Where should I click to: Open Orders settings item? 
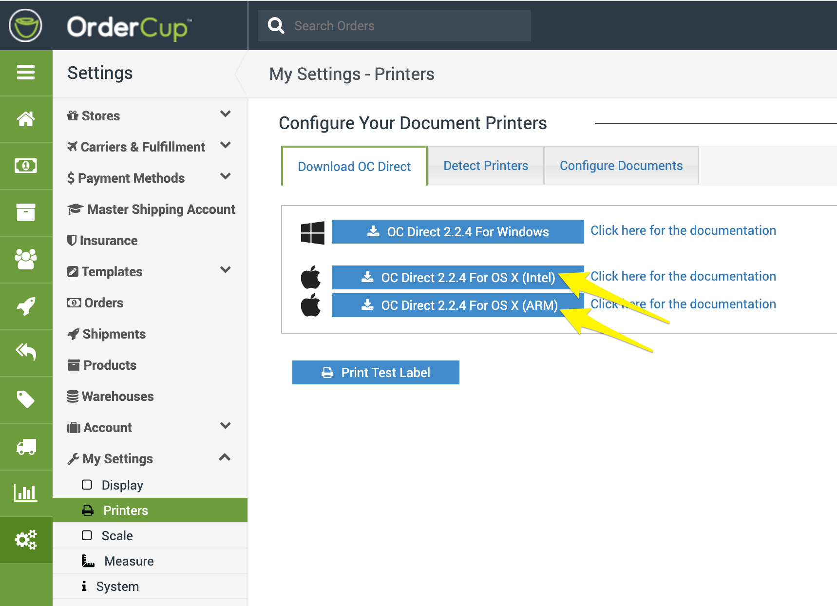click(x=95, y=303)
